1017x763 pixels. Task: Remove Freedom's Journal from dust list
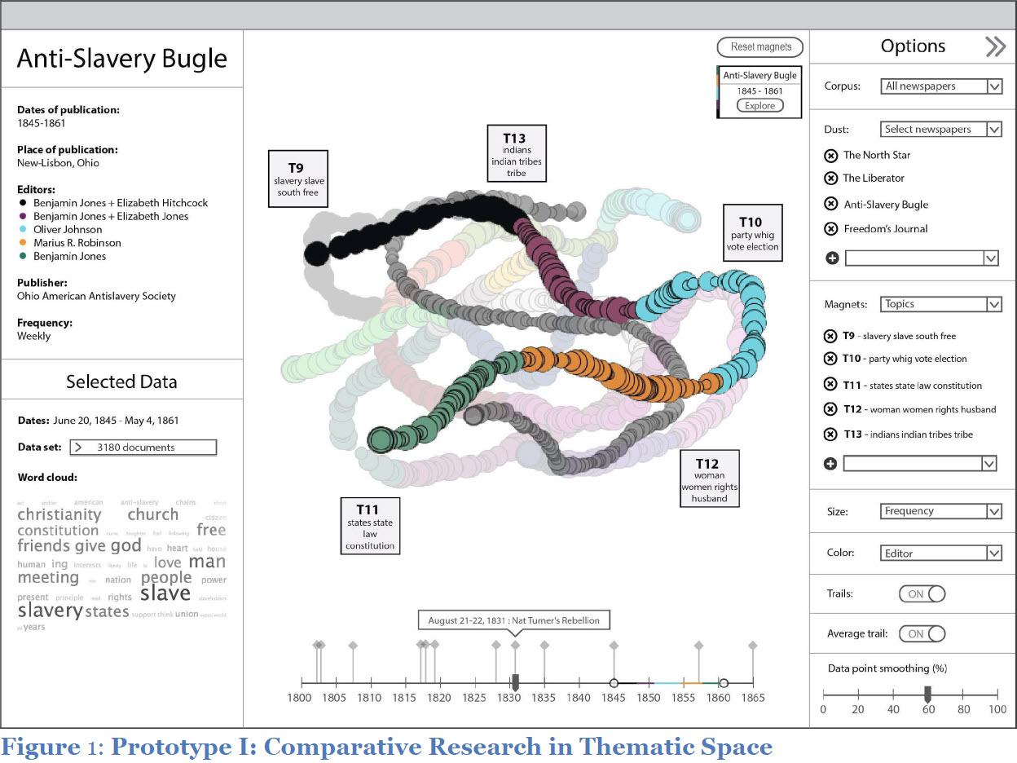click(830, 229)
